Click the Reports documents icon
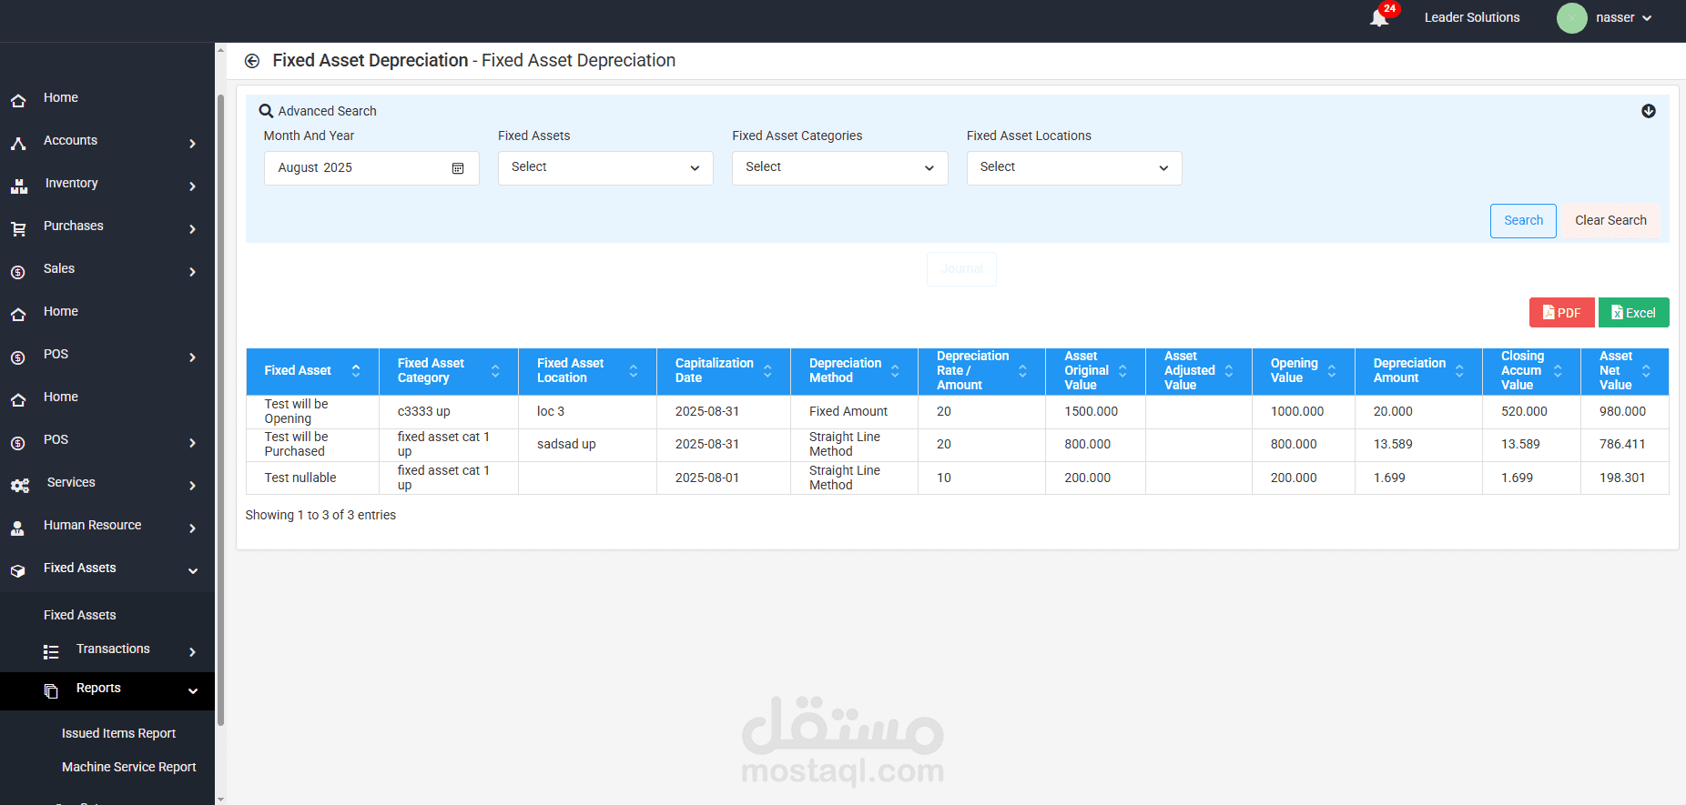 click(51, 690)
